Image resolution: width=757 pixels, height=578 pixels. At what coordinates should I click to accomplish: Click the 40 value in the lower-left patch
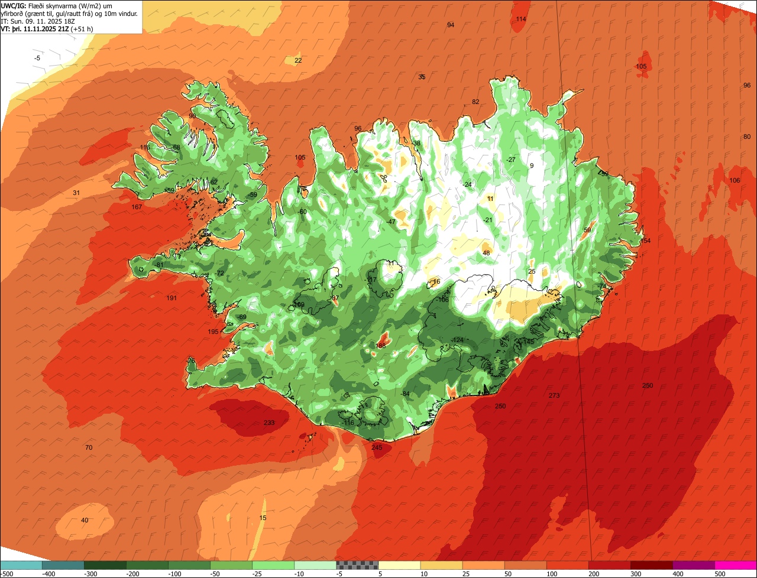click(85, 520)
